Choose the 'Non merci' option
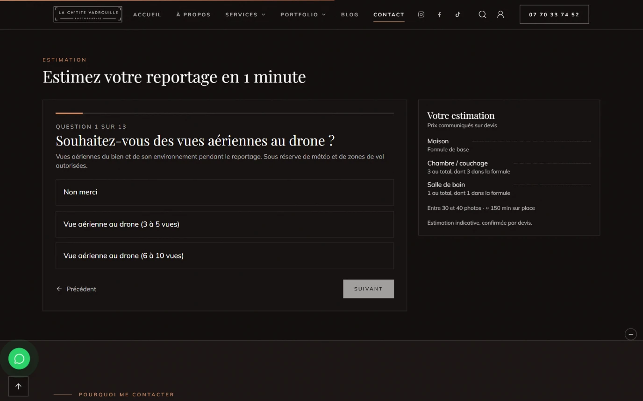The height and width of the screenshot is (401, 643). pos(225,192)
